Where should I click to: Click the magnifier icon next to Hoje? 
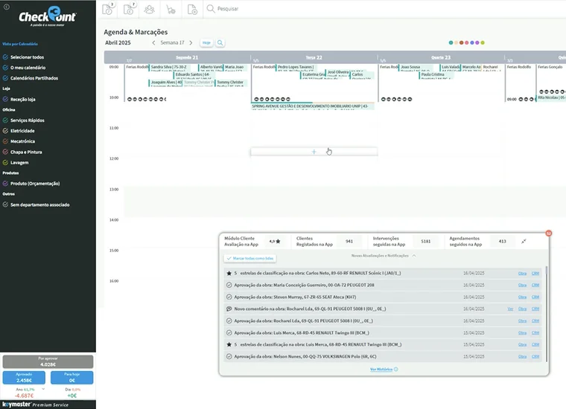[219, 43]
